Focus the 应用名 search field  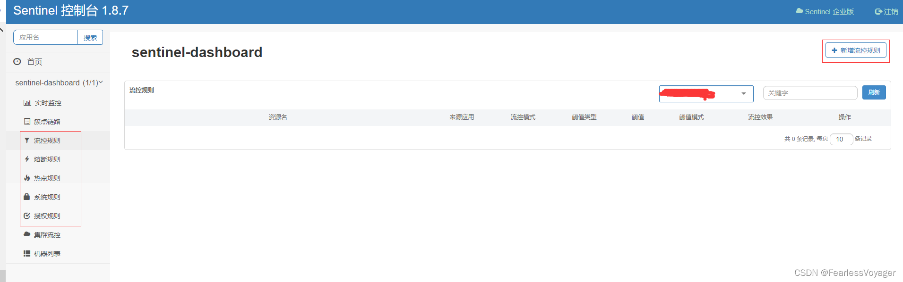(x=45, y=37)
